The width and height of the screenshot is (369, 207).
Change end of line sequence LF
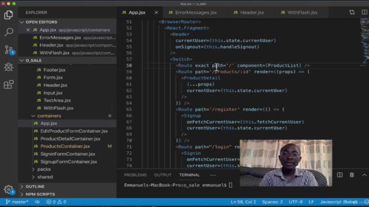[311, 202]
